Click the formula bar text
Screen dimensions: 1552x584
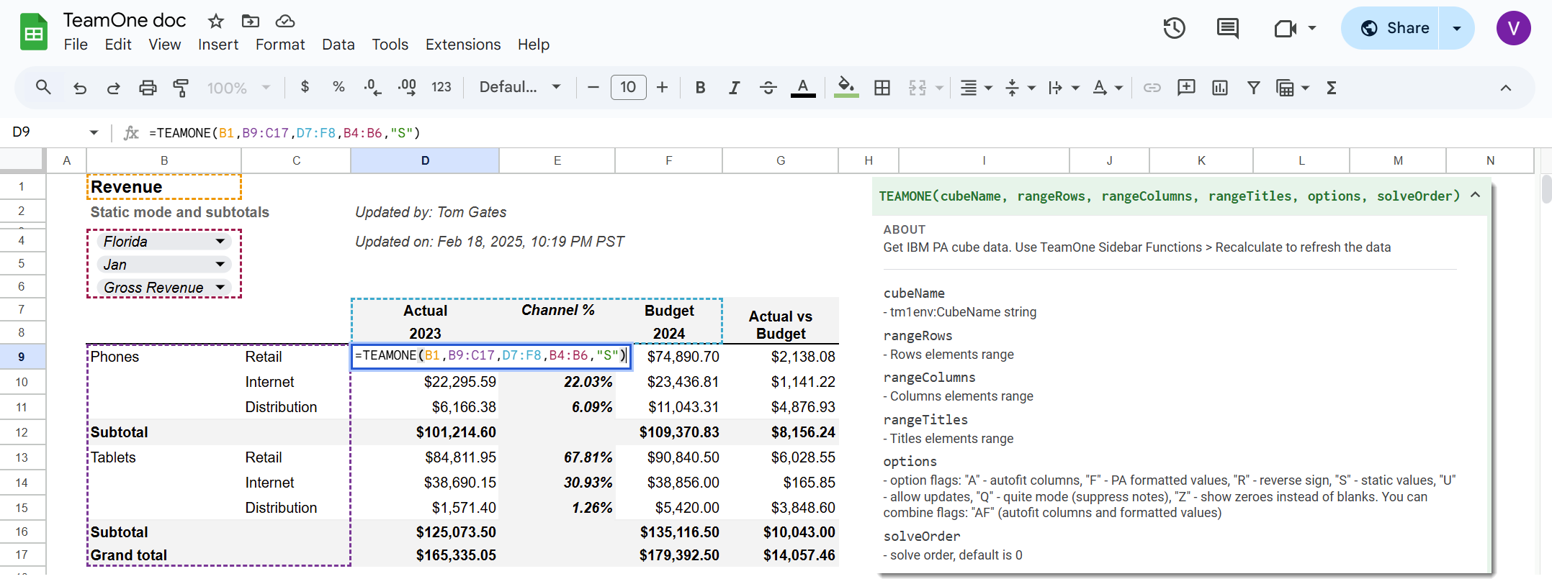tap(284, 133)
